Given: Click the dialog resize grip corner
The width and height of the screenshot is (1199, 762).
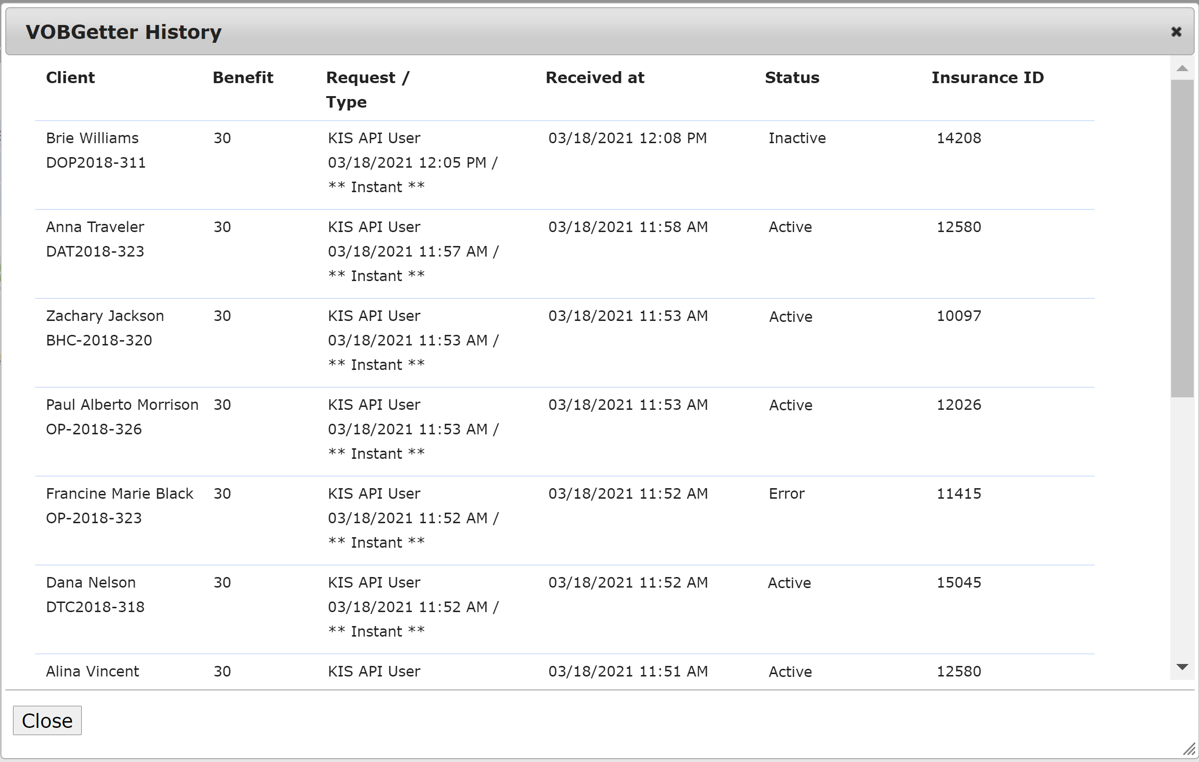Looking at the screenshot, I should click(x=1189, y=749).
